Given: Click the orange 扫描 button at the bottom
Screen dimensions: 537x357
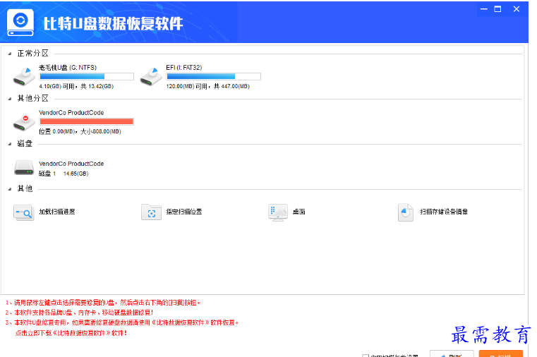Looking at the screenshot, I should point(501,354).
